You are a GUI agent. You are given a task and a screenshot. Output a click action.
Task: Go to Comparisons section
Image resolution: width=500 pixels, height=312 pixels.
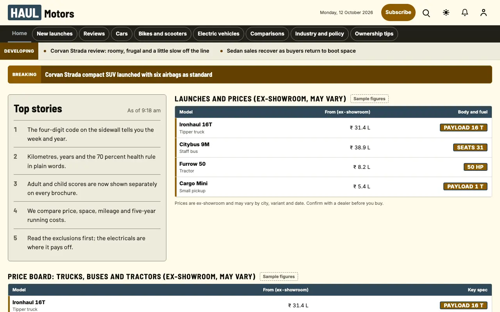tap(267, 34)
